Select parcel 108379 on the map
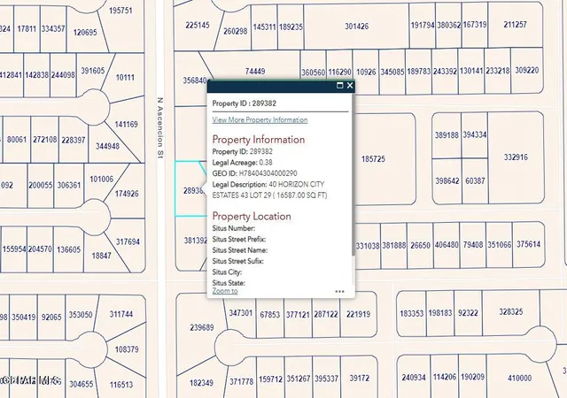Viewport: 567px width, 398px height. point(127,349)
